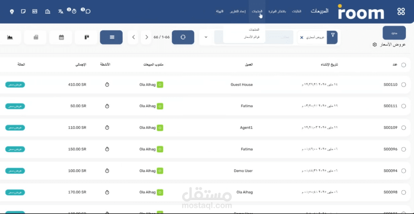Click the lightbulb icon in header
Viewport: 414px width, 214px height.
point(12,12)
